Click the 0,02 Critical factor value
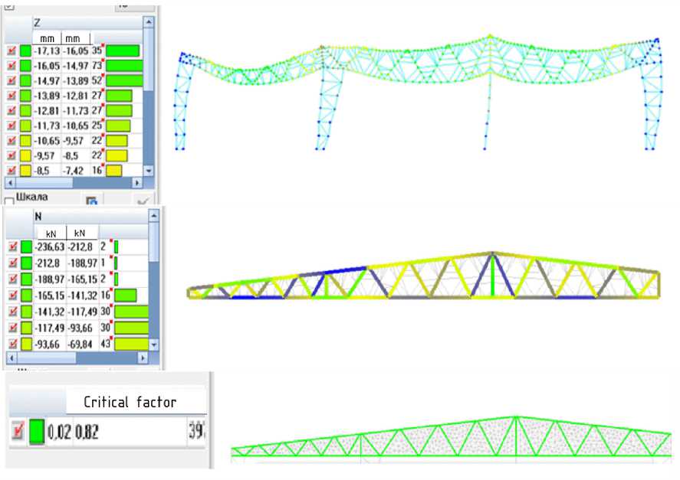Image resolution: width=680 pixels, height=480 pixels. (59, 432)
